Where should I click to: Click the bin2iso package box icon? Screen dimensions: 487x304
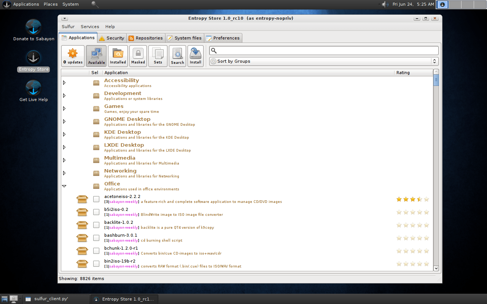pyautogui.click(x=82, y=264)
